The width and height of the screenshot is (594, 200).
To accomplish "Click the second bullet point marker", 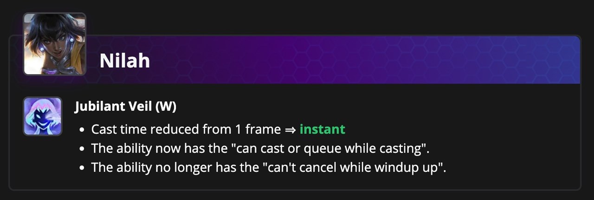I will (x=82, y=149).
